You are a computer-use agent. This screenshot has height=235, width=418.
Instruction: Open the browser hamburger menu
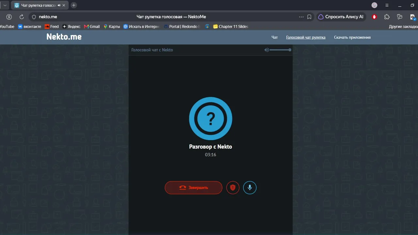[x=387, y=5]
